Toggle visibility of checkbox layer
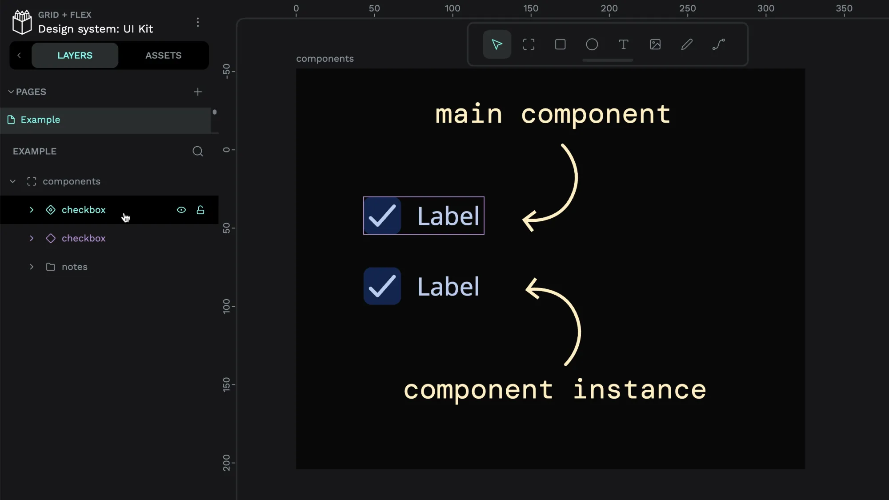This screenshot has width=889, height=500. tap(181, 209)
